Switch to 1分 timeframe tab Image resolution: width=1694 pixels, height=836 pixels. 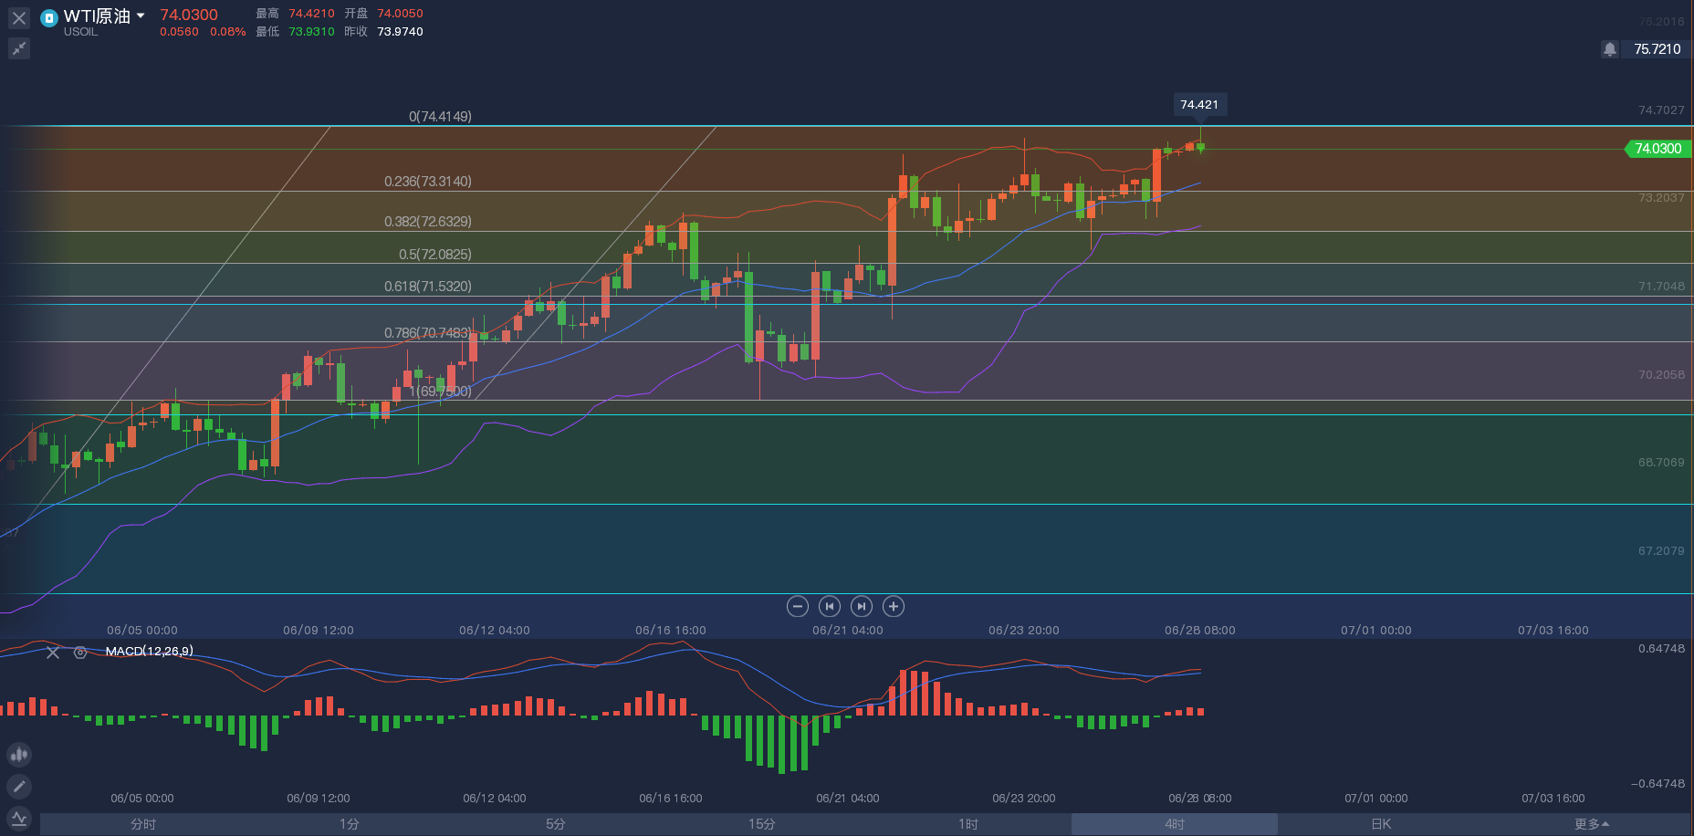350,824
